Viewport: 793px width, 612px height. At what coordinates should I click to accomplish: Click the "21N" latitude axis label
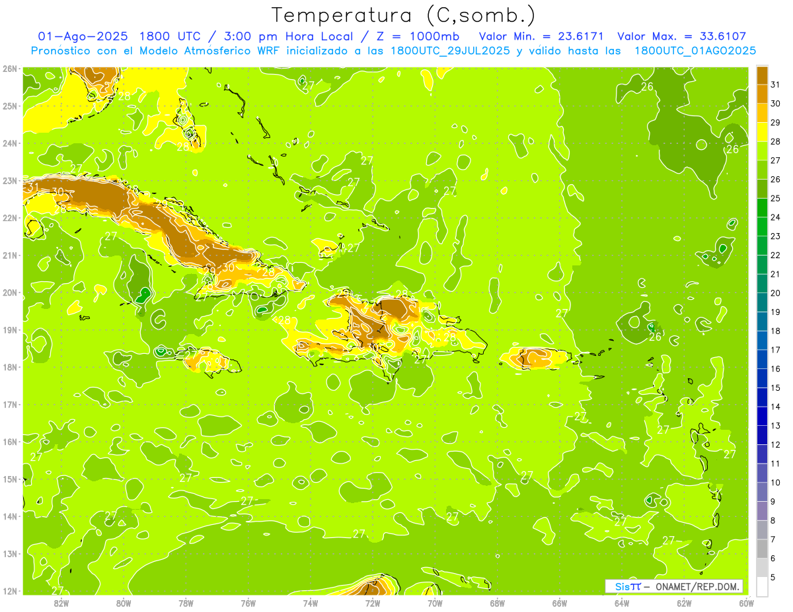click(9, 255)
